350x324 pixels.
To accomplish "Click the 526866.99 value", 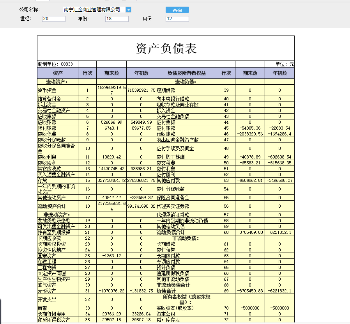I will (111, 122).
